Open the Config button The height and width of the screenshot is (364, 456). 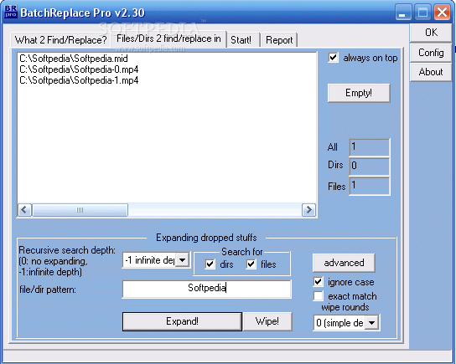(431, 53)
